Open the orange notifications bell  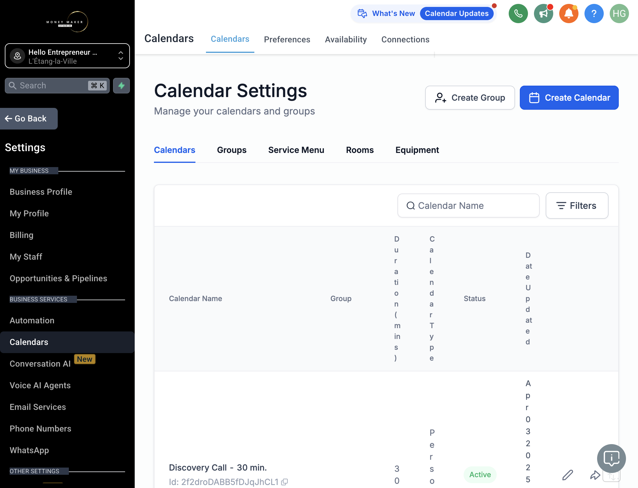point(569,14)
